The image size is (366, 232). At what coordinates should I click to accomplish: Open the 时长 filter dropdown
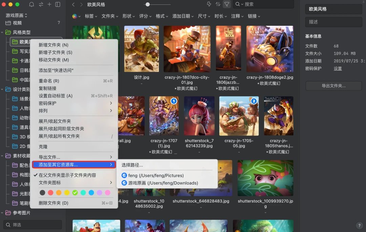tap(221, 16)
